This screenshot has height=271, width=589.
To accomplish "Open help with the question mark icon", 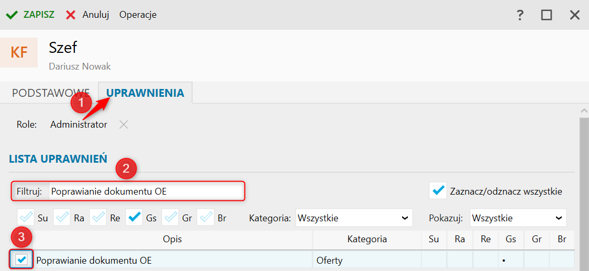I will [x=520, y=15].
